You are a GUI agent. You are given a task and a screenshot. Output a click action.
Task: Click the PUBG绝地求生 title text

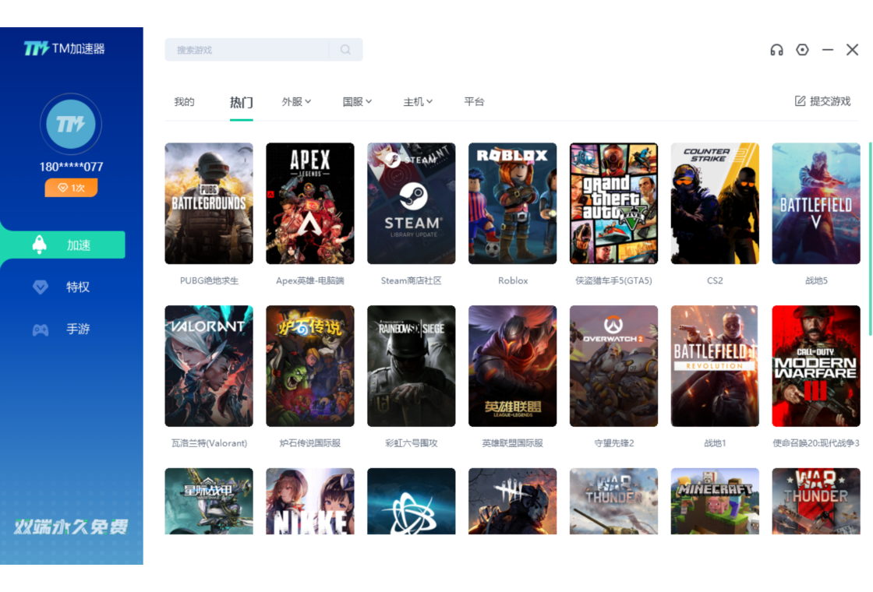coord(210,281)
